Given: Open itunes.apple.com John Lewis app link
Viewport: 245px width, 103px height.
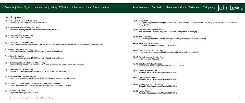Looking at the screenshot, I should [161, 66].
